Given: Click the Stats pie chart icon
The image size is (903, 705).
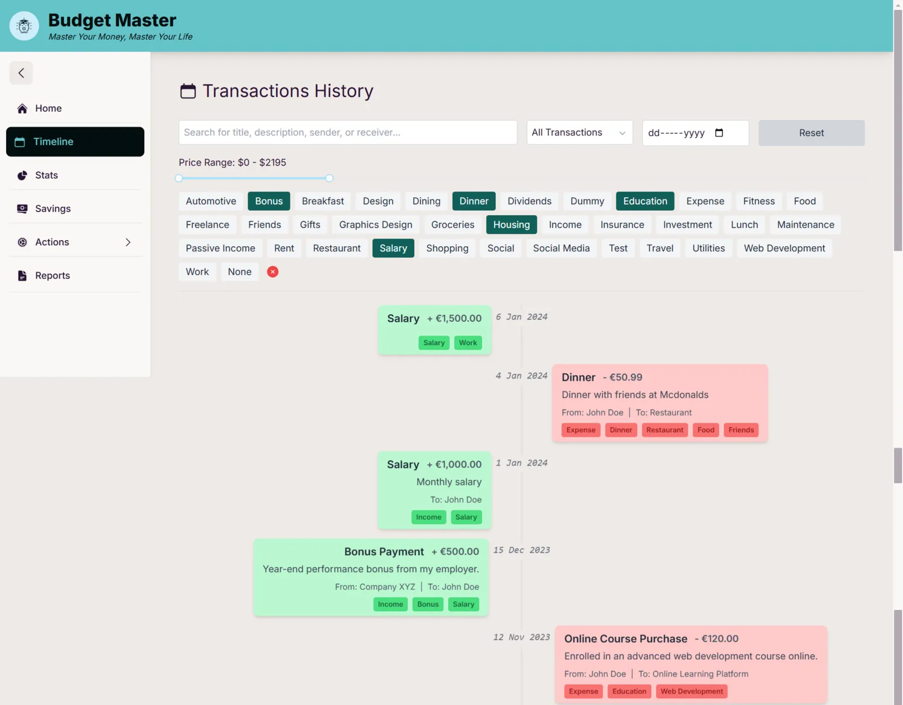Looking at the screenshot, I should pos(23,175).
